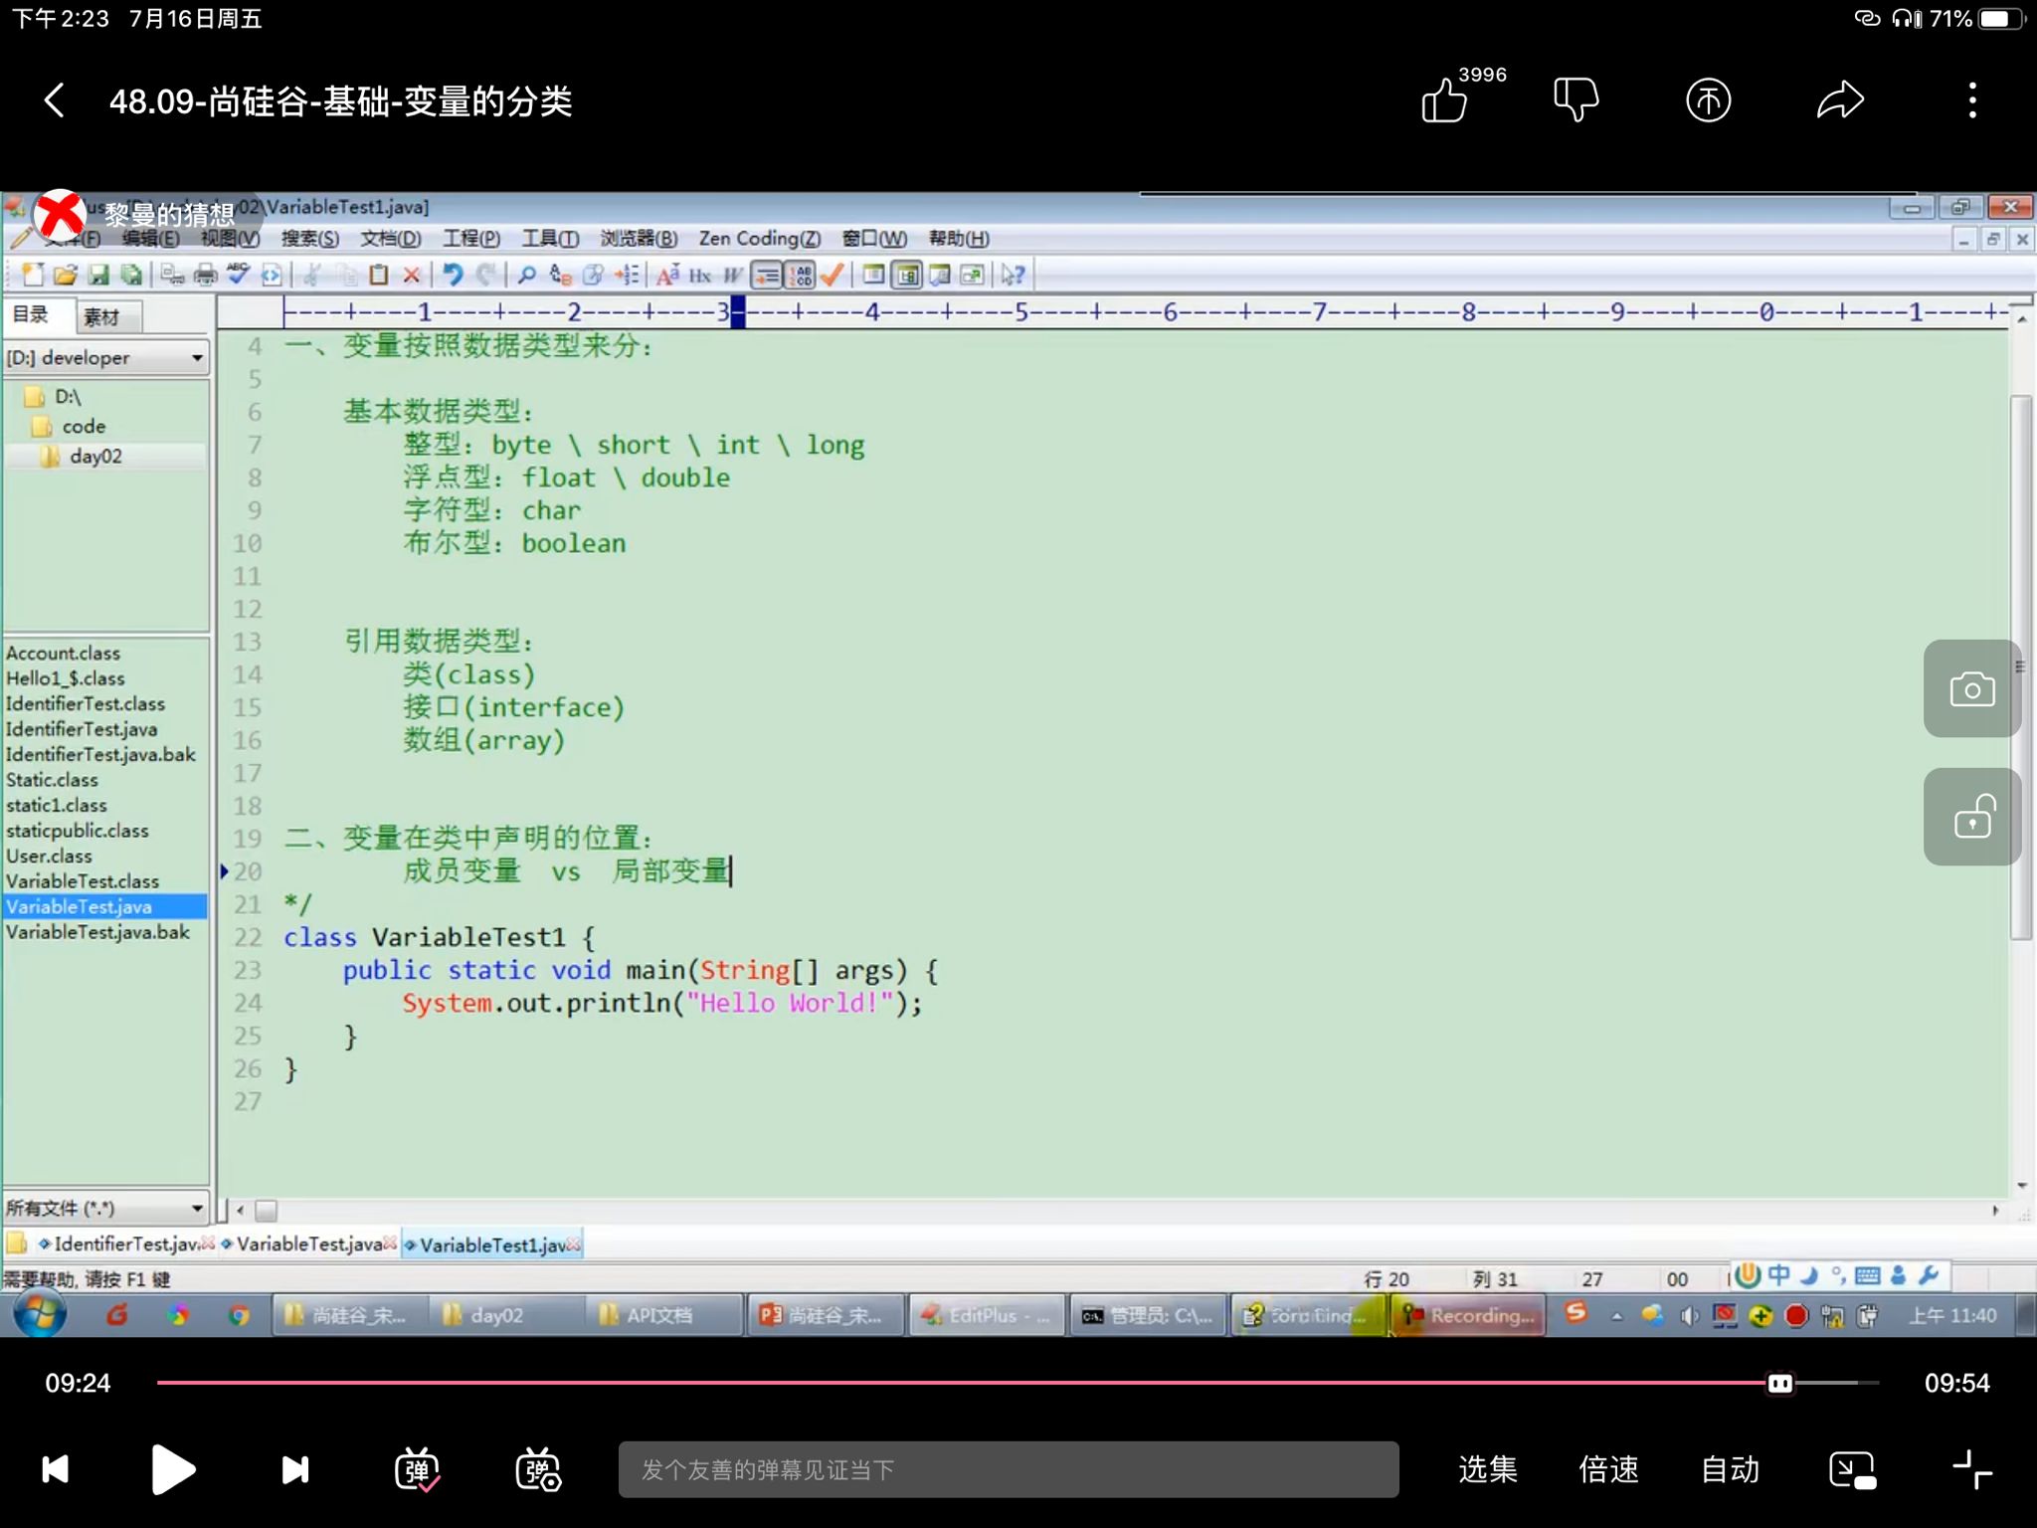The height and width of the screenshot is (1528, 2037).
Task: Click the orange check mark toolbar icon
Action: (833, 275)
